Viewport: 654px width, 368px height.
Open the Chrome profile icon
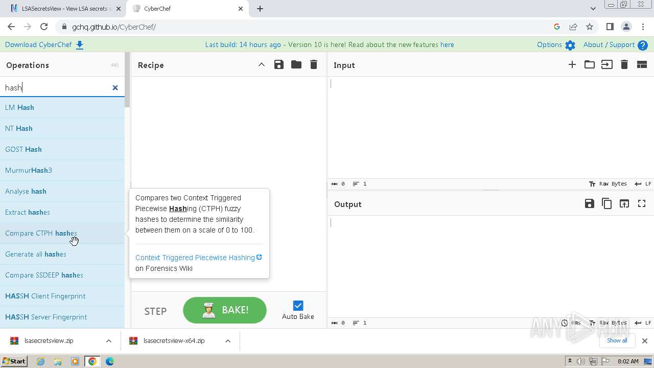[626, 27]
